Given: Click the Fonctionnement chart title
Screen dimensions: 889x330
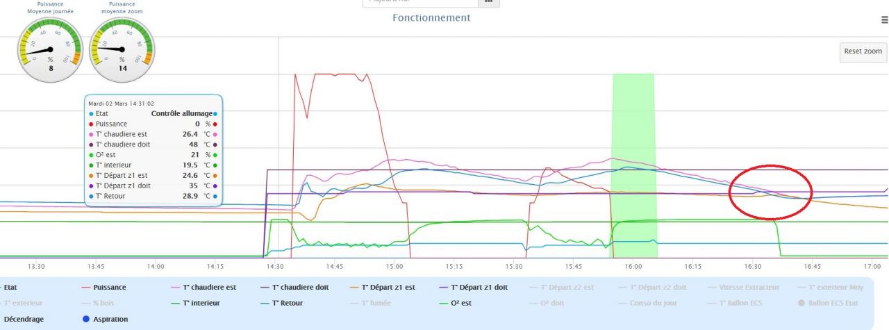Looking at the screenshot, I should click(x=431, y=17).
